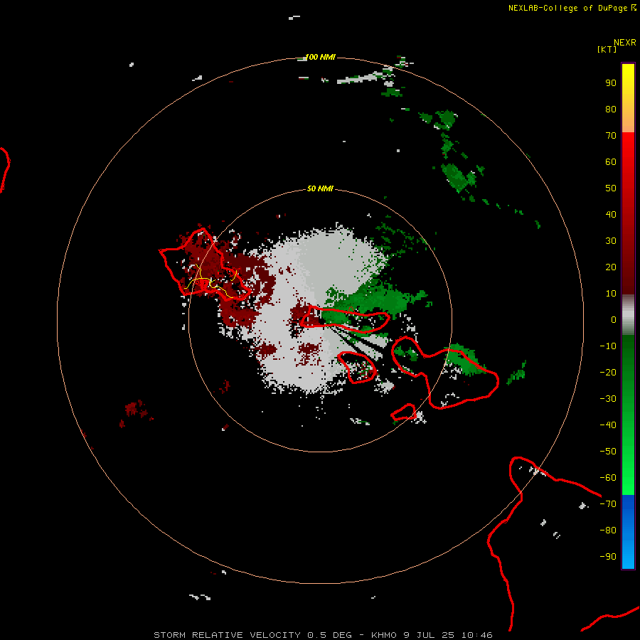Screen dimensions: 640x640
Task: Click the 90 value on velocity scale
Action: coord(611,83)
